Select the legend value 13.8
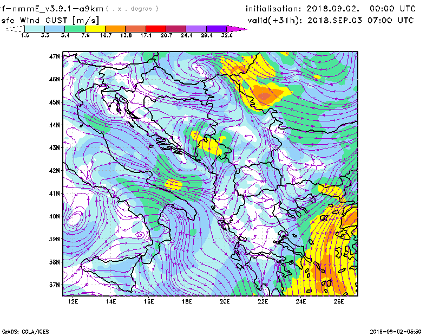 [126, 35]
